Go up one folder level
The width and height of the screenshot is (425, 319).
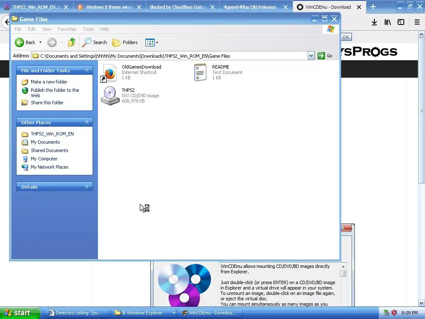[x=71, y=42]
